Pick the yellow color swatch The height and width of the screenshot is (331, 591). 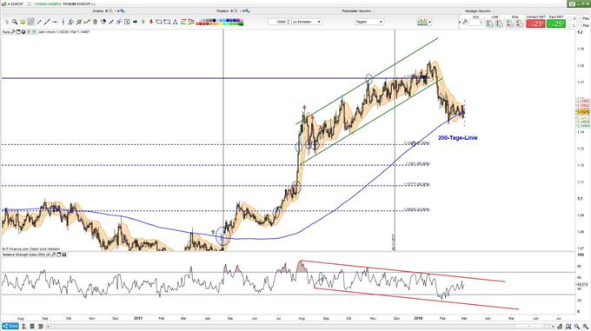[x=220, y=23]
